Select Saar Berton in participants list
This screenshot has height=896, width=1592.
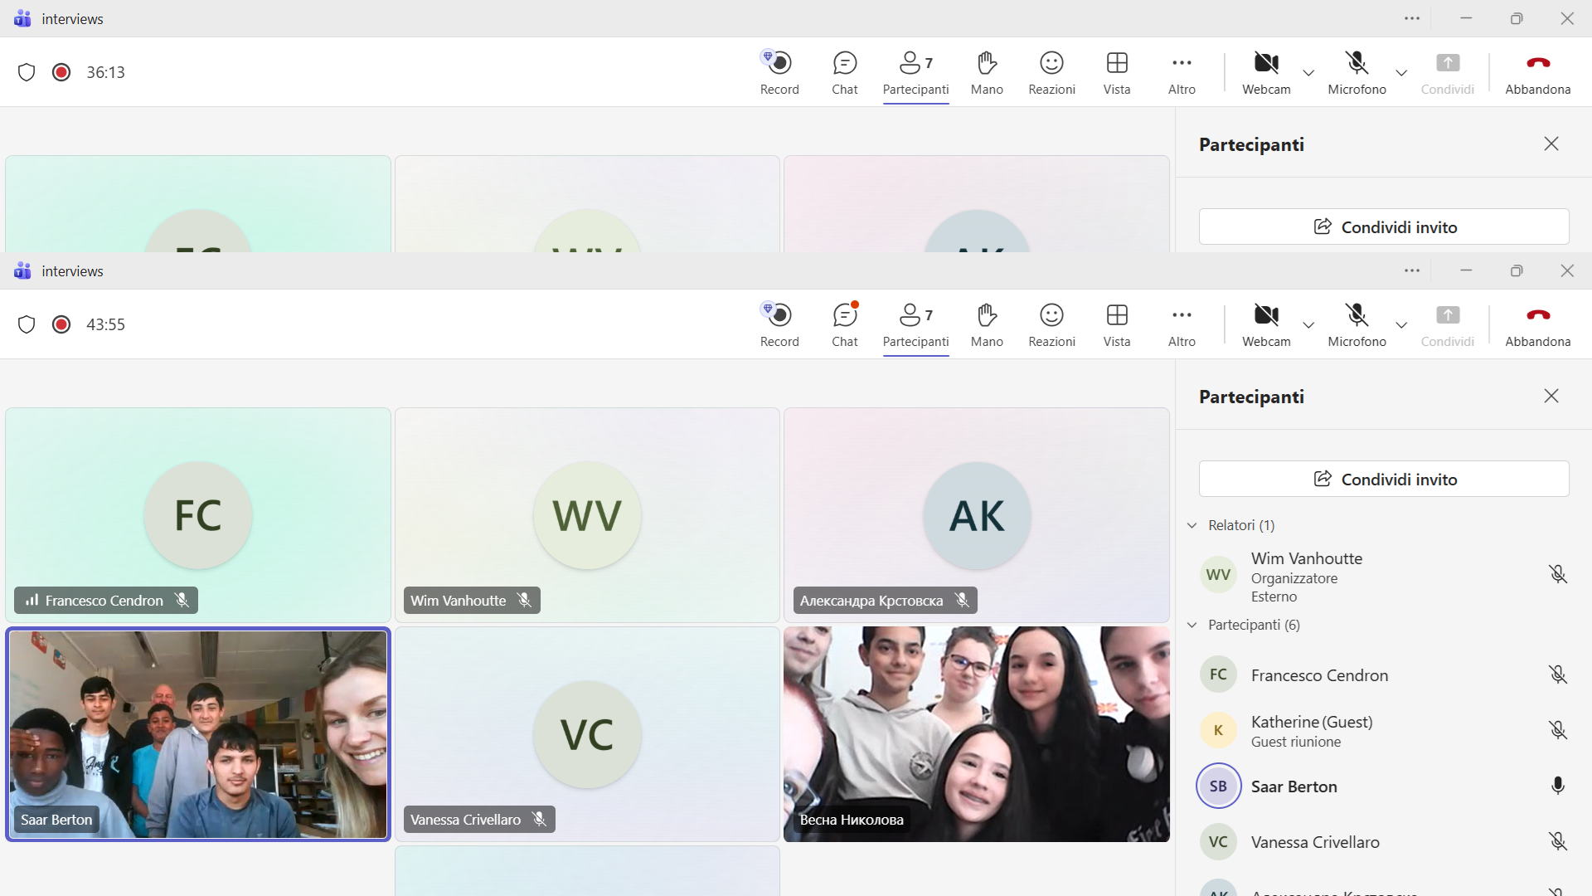point(1384,786)
